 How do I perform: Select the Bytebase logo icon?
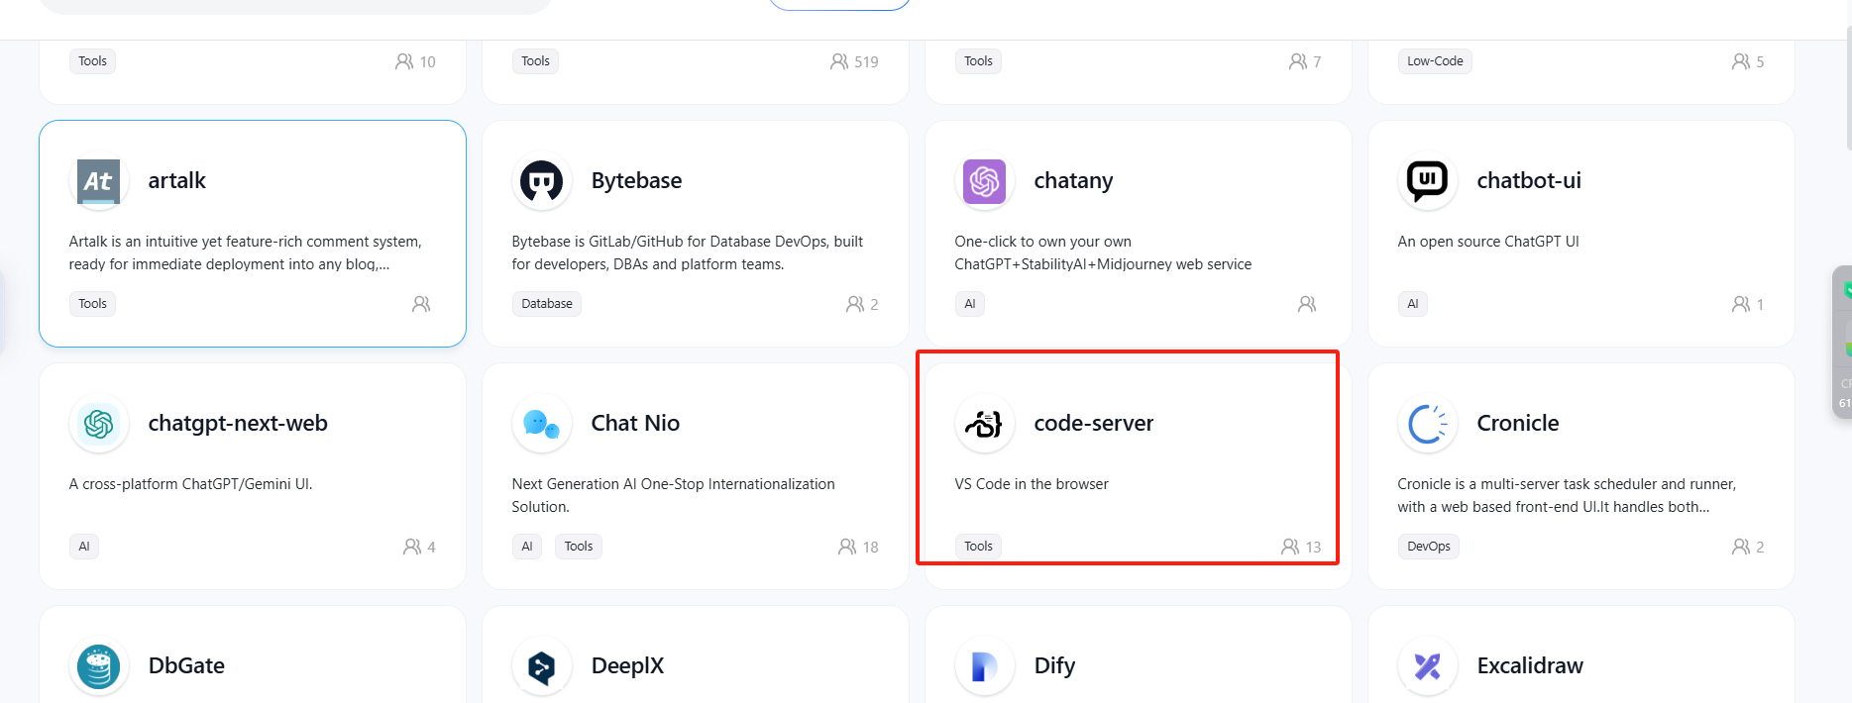[542, 181]
